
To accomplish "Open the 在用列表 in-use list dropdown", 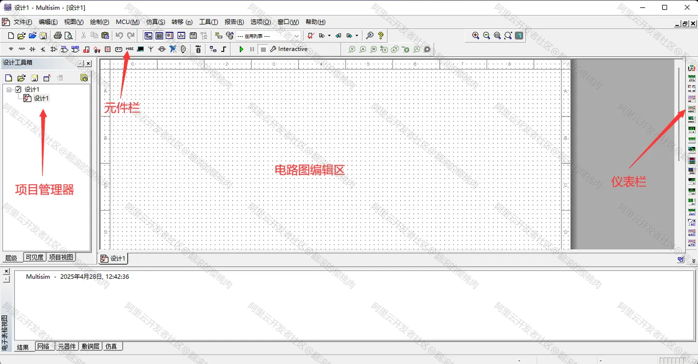I will [x=297, y=35].
